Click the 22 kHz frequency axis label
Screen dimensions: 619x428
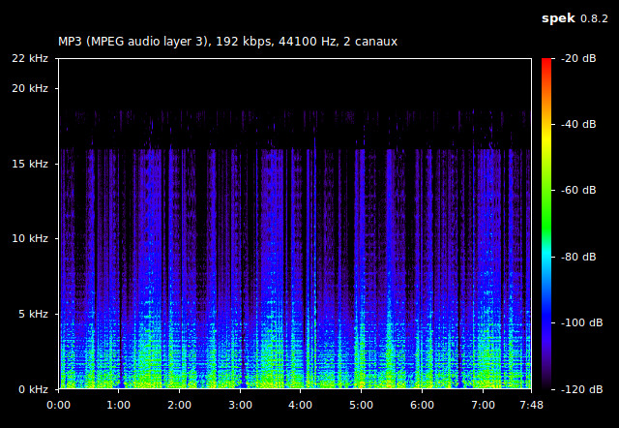point(30,58)
